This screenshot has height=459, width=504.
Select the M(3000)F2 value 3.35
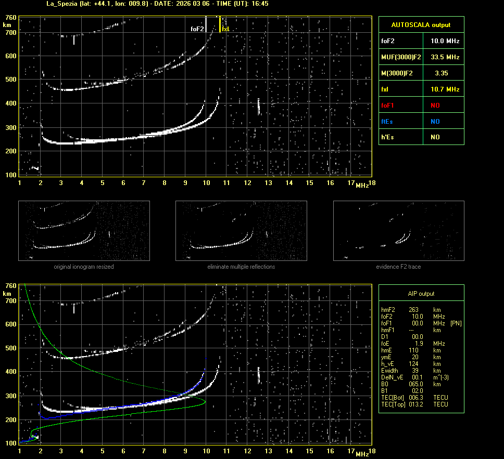(x=441, y=73)
